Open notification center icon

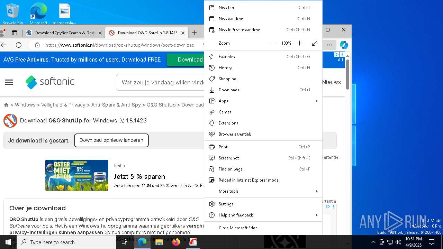(432, 242)
